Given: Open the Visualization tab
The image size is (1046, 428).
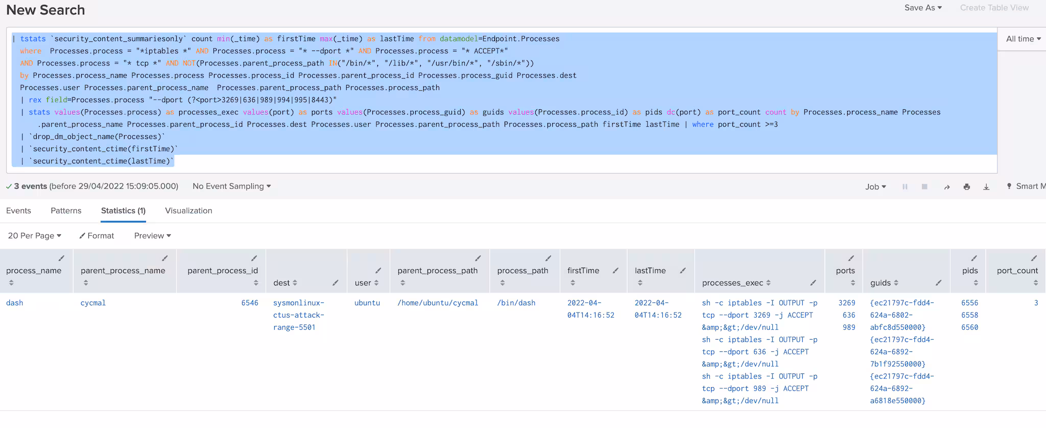Looking at the screenshot, I should (188, 210).
